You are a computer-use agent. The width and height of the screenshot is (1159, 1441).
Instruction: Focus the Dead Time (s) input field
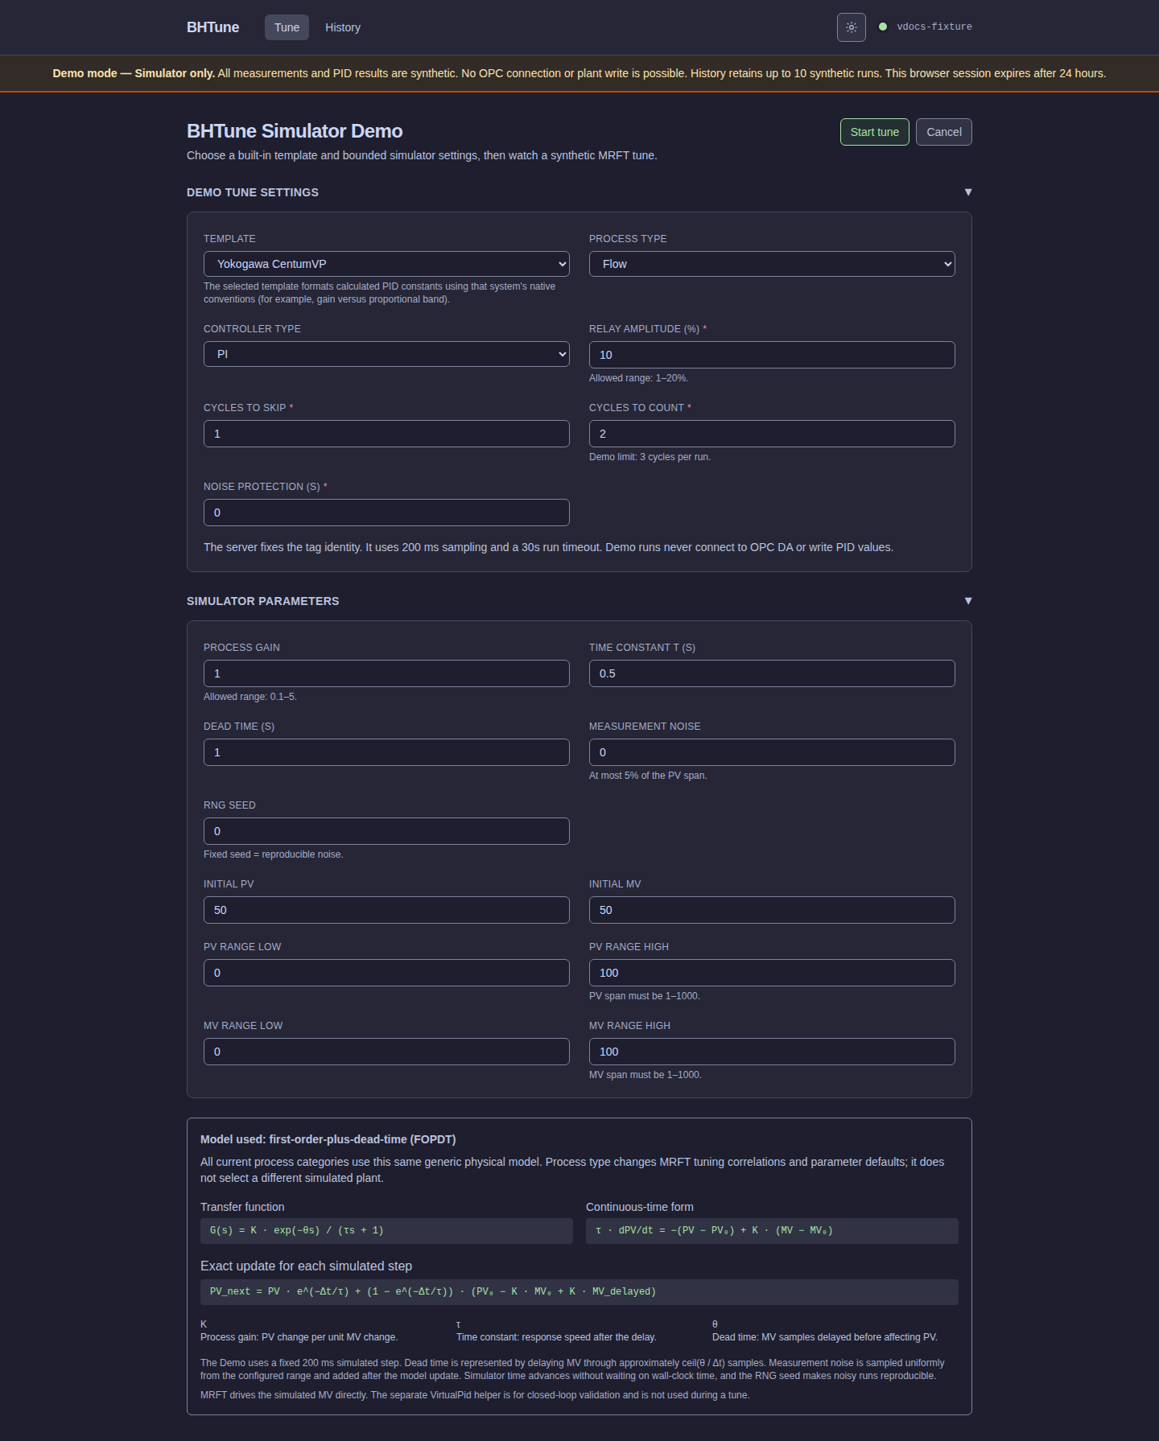tap(386, 752)
